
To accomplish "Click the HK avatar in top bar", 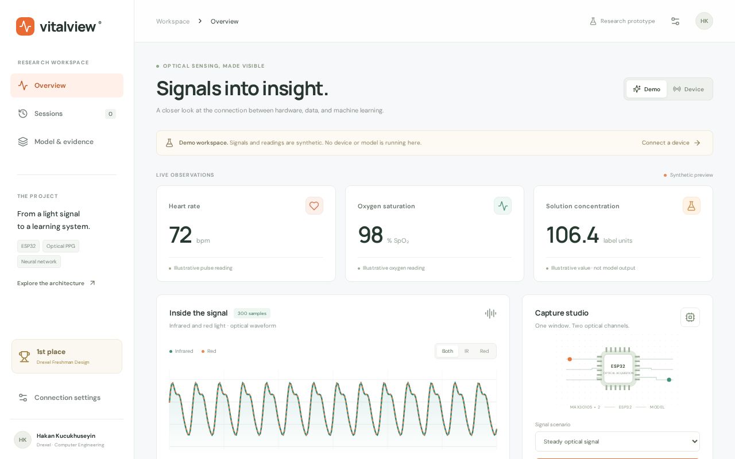I will point(704,21).
